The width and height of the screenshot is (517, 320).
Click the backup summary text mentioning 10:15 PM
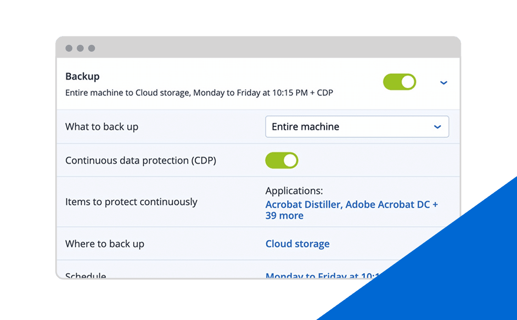pos(199,93)
